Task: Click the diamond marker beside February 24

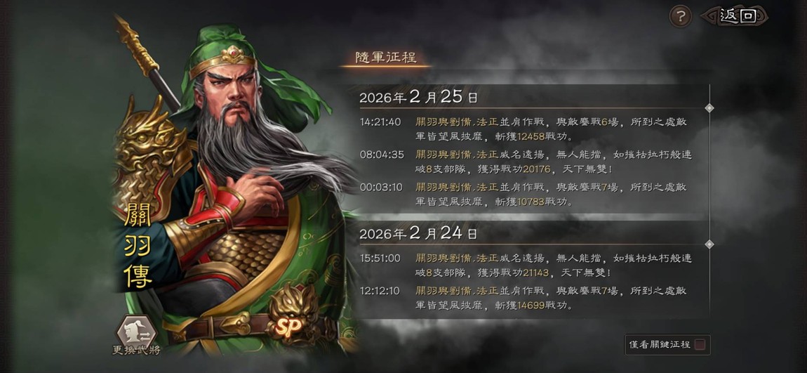Action: [709, 244]
